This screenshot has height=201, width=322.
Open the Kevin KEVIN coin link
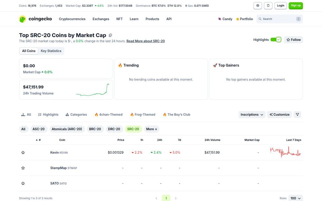59,152
